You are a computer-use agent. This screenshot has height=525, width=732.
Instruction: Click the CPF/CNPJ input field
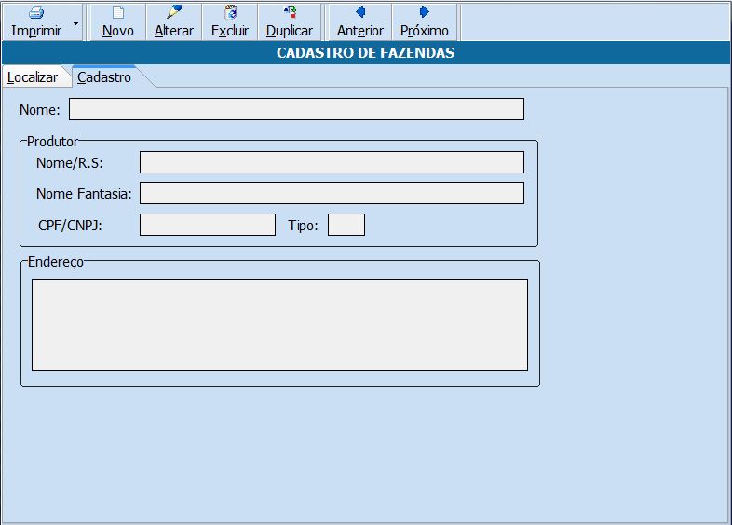pyautogui.click(x=208, y=225)
